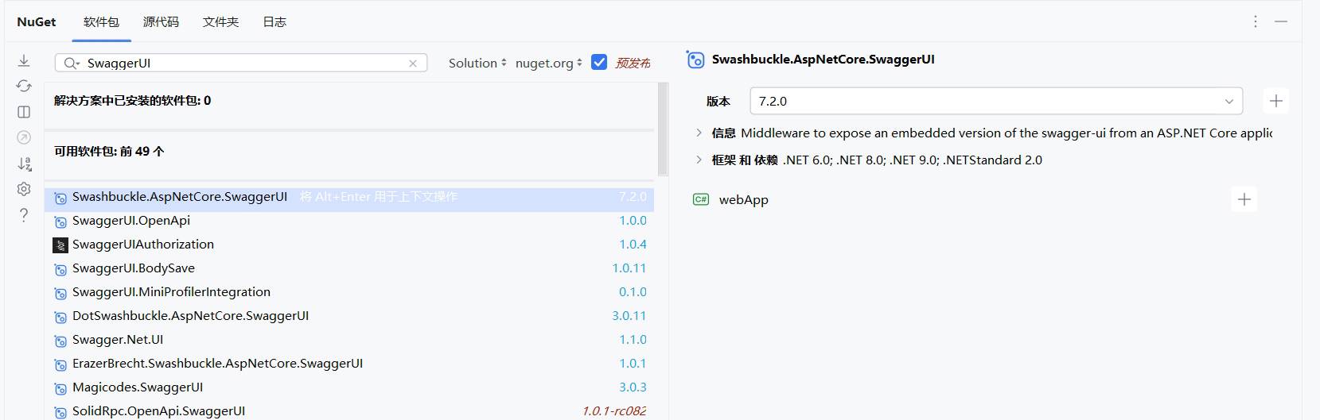Select SwaggerUIAuthorization package row
This screenshot has height=420, width=1320.
[x=349, y=245]
